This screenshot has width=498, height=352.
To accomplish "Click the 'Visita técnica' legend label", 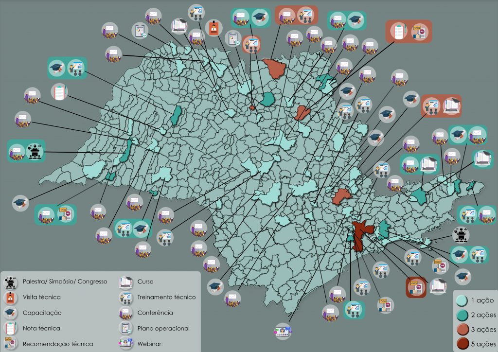I will click(42, 297).
